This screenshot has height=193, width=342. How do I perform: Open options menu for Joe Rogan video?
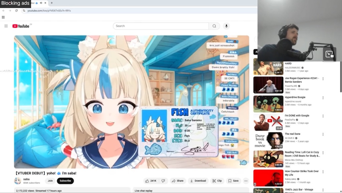[x=323, y=79]
